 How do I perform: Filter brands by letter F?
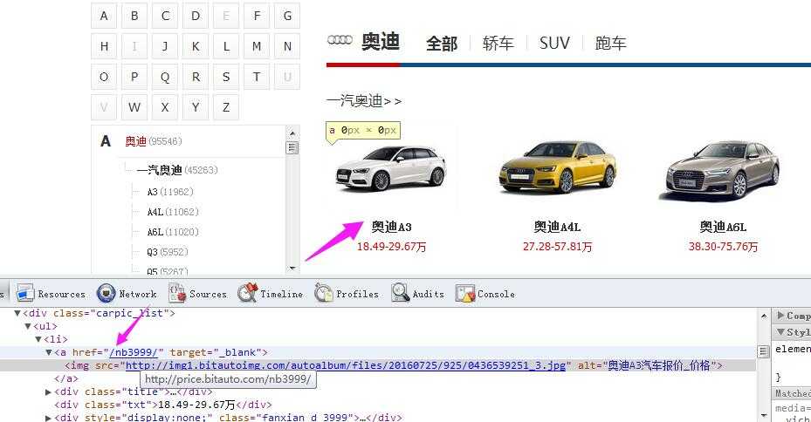pos(257,16)
